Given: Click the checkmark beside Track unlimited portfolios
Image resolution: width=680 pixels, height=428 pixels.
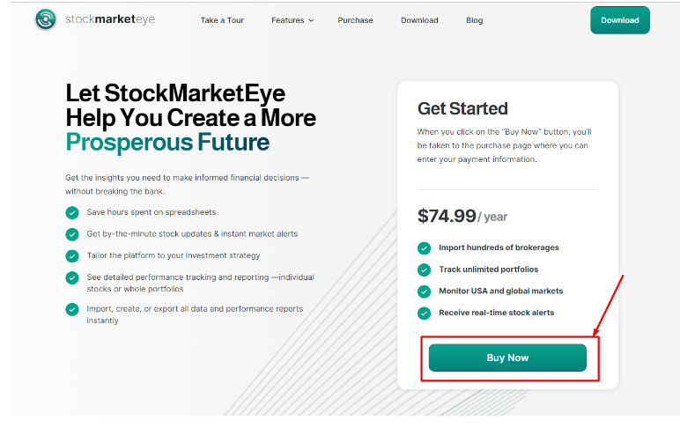Looking at the screenshot, I should pyautogui.click(x=425, y=269).
